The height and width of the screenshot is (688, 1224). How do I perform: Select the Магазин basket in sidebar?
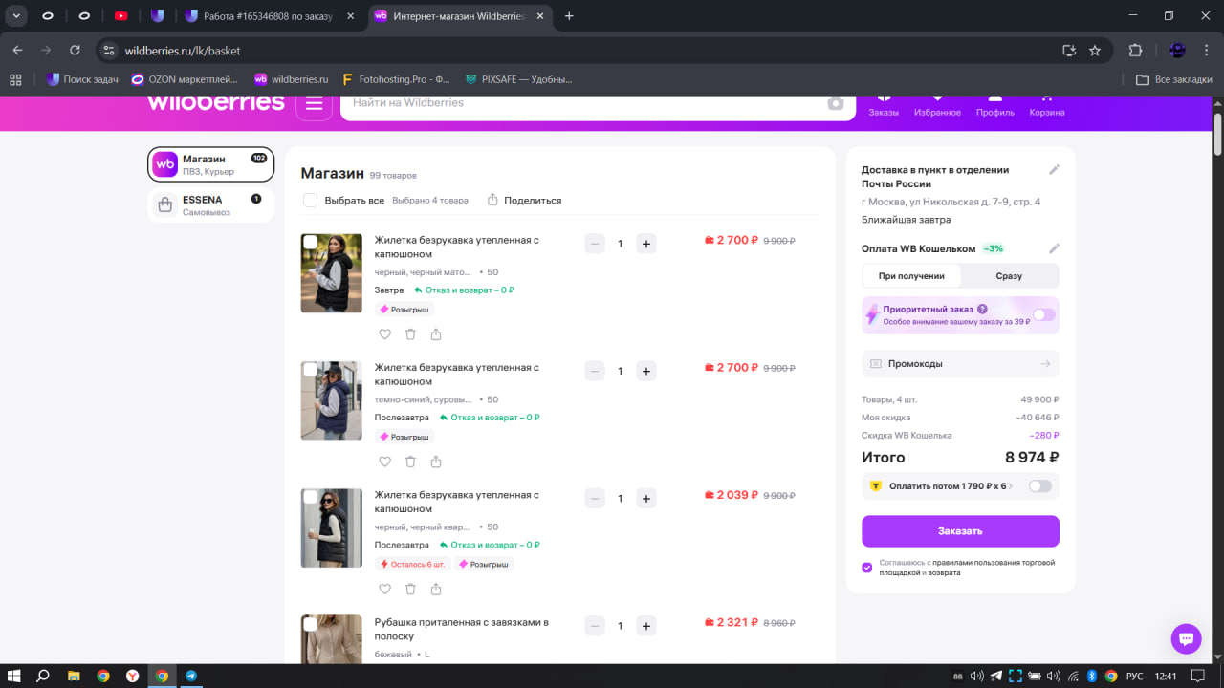[x=211, y=164]
